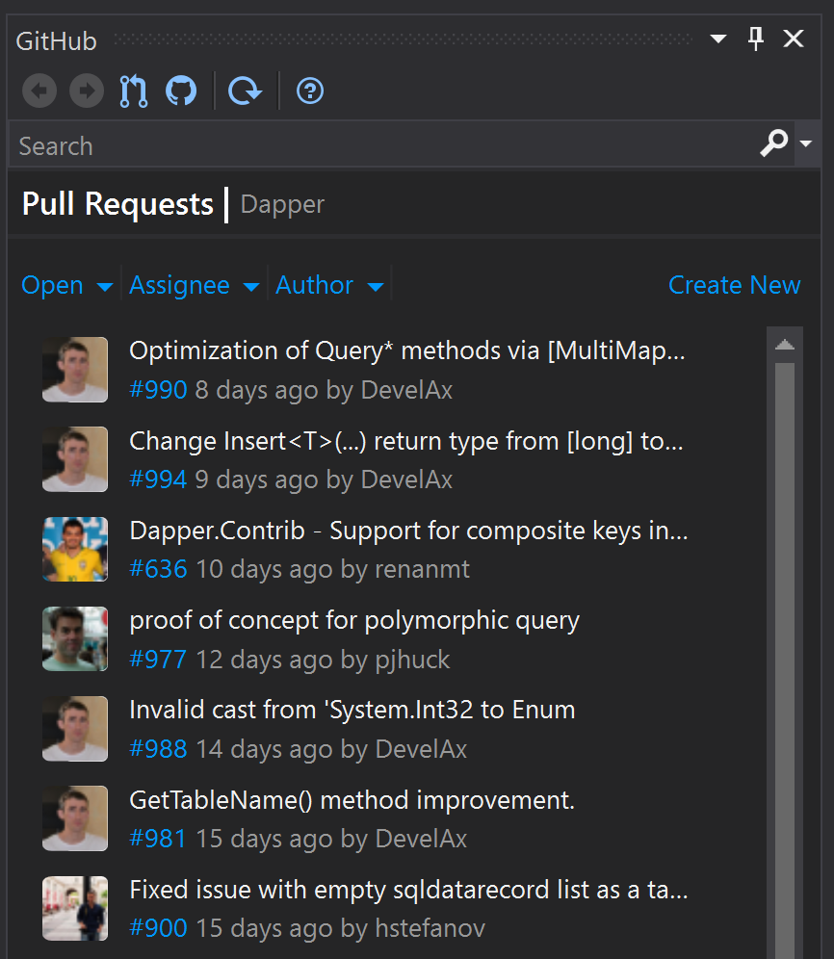Select 'Change Insert<T>(...) return type' title

406,441
